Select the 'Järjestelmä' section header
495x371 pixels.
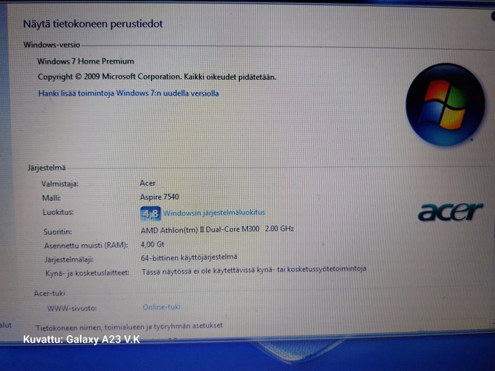[47, 168]
